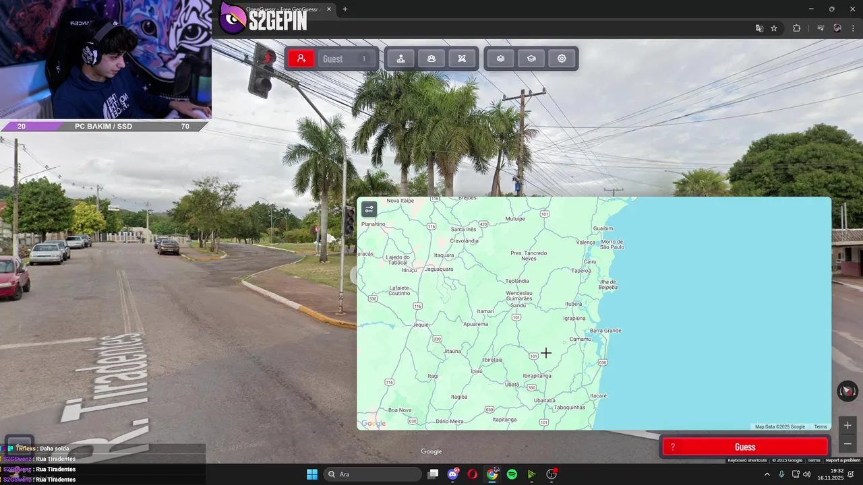
Task: Expand hidden system tray icons chevron
Action: (767, 474)
